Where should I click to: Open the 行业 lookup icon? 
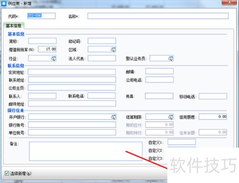click(x=54, y=58)
